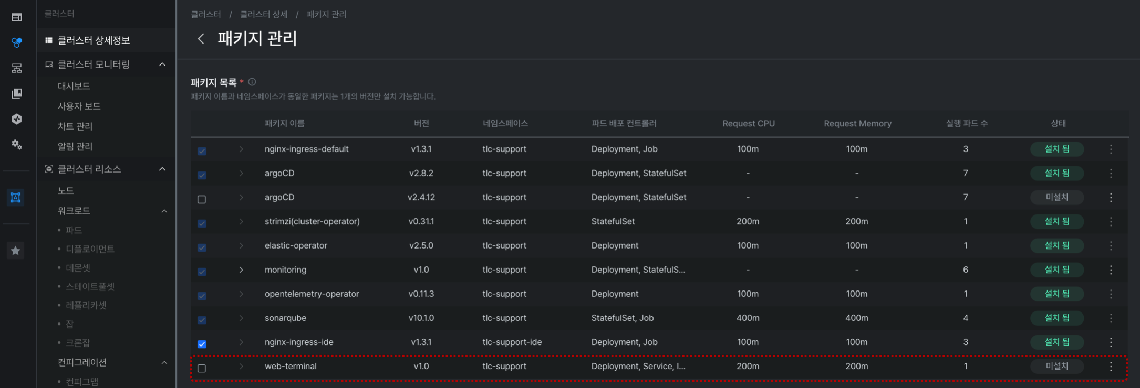Open 크론잡 under 워크로드
Screen dimensions: 1140x388
tap(78, 343)
